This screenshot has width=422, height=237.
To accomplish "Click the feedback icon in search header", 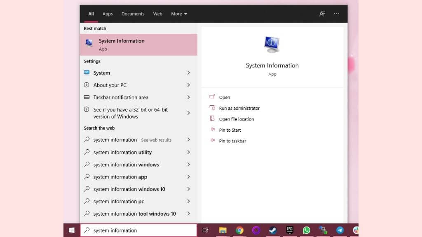I will click(x=322, y=14).
